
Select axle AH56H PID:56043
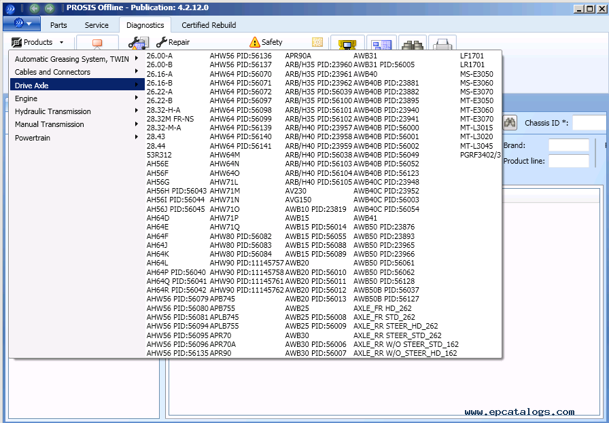click(x=177, y=191)
